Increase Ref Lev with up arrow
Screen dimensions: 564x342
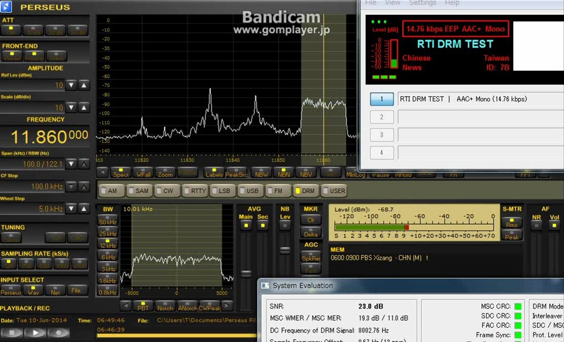pos(84,85)
